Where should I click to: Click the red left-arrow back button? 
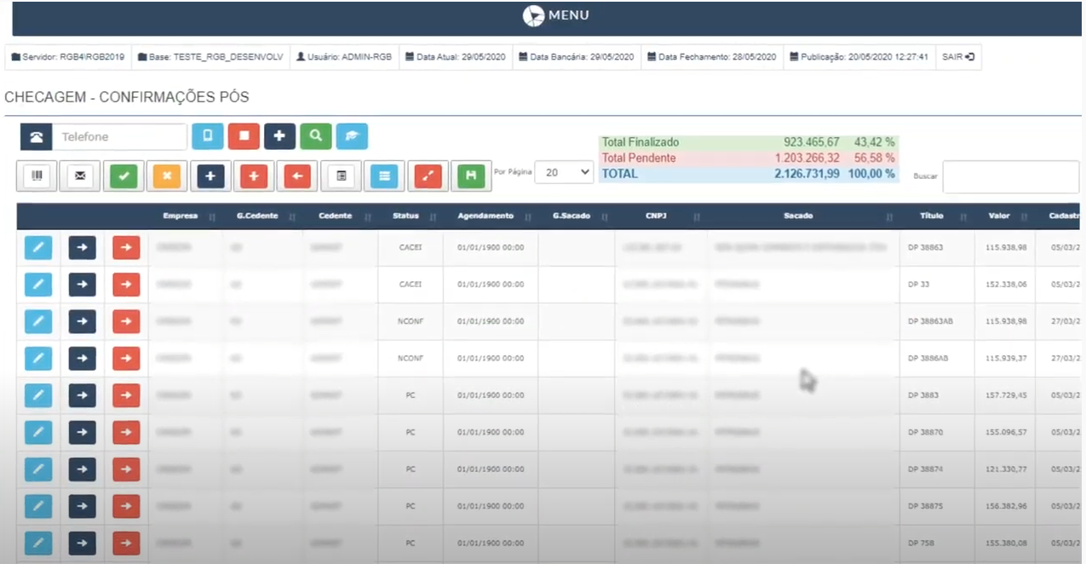297,176
